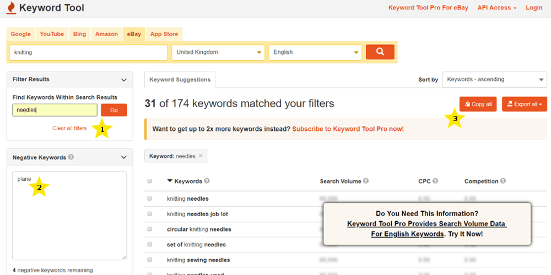Click the Clear all filters link
Viewport: 551px width, 275px height.
coord(69,128)
